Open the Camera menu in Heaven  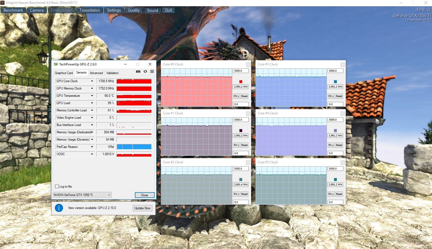click(x=37, y=10)
